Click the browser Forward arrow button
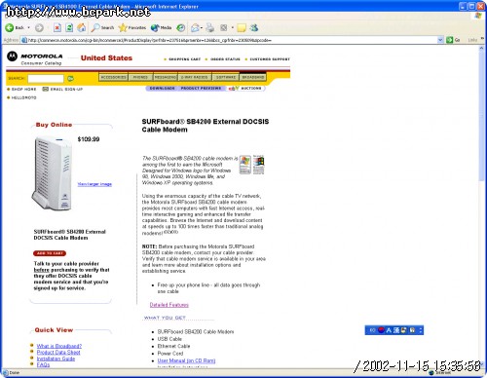This screenshot has height=378, width=487. click(x=39, y=28)
